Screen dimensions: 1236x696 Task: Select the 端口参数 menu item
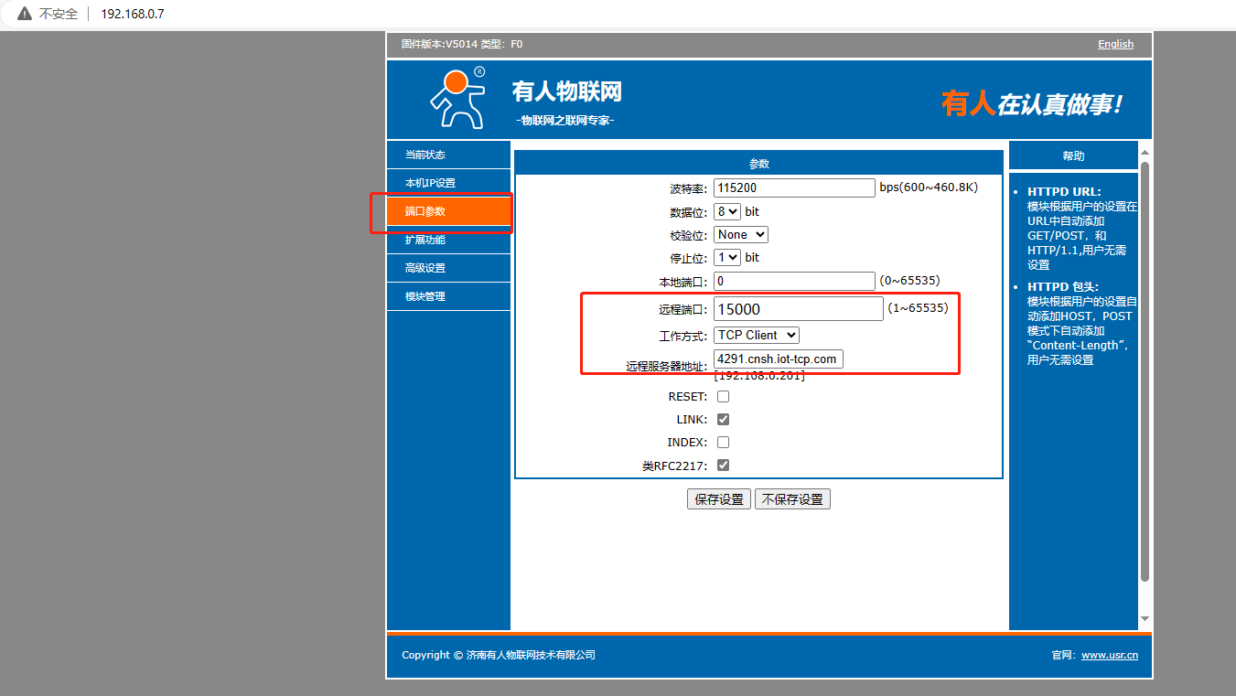(x=448, y=211)
